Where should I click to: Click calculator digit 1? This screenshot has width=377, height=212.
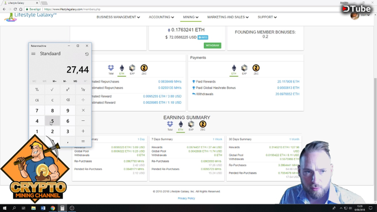pyautogui.click(x=37, y=131)
